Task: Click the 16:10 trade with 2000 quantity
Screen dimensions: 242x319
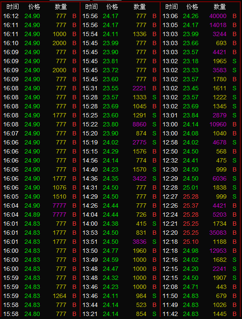Action: tap(40, 43)
